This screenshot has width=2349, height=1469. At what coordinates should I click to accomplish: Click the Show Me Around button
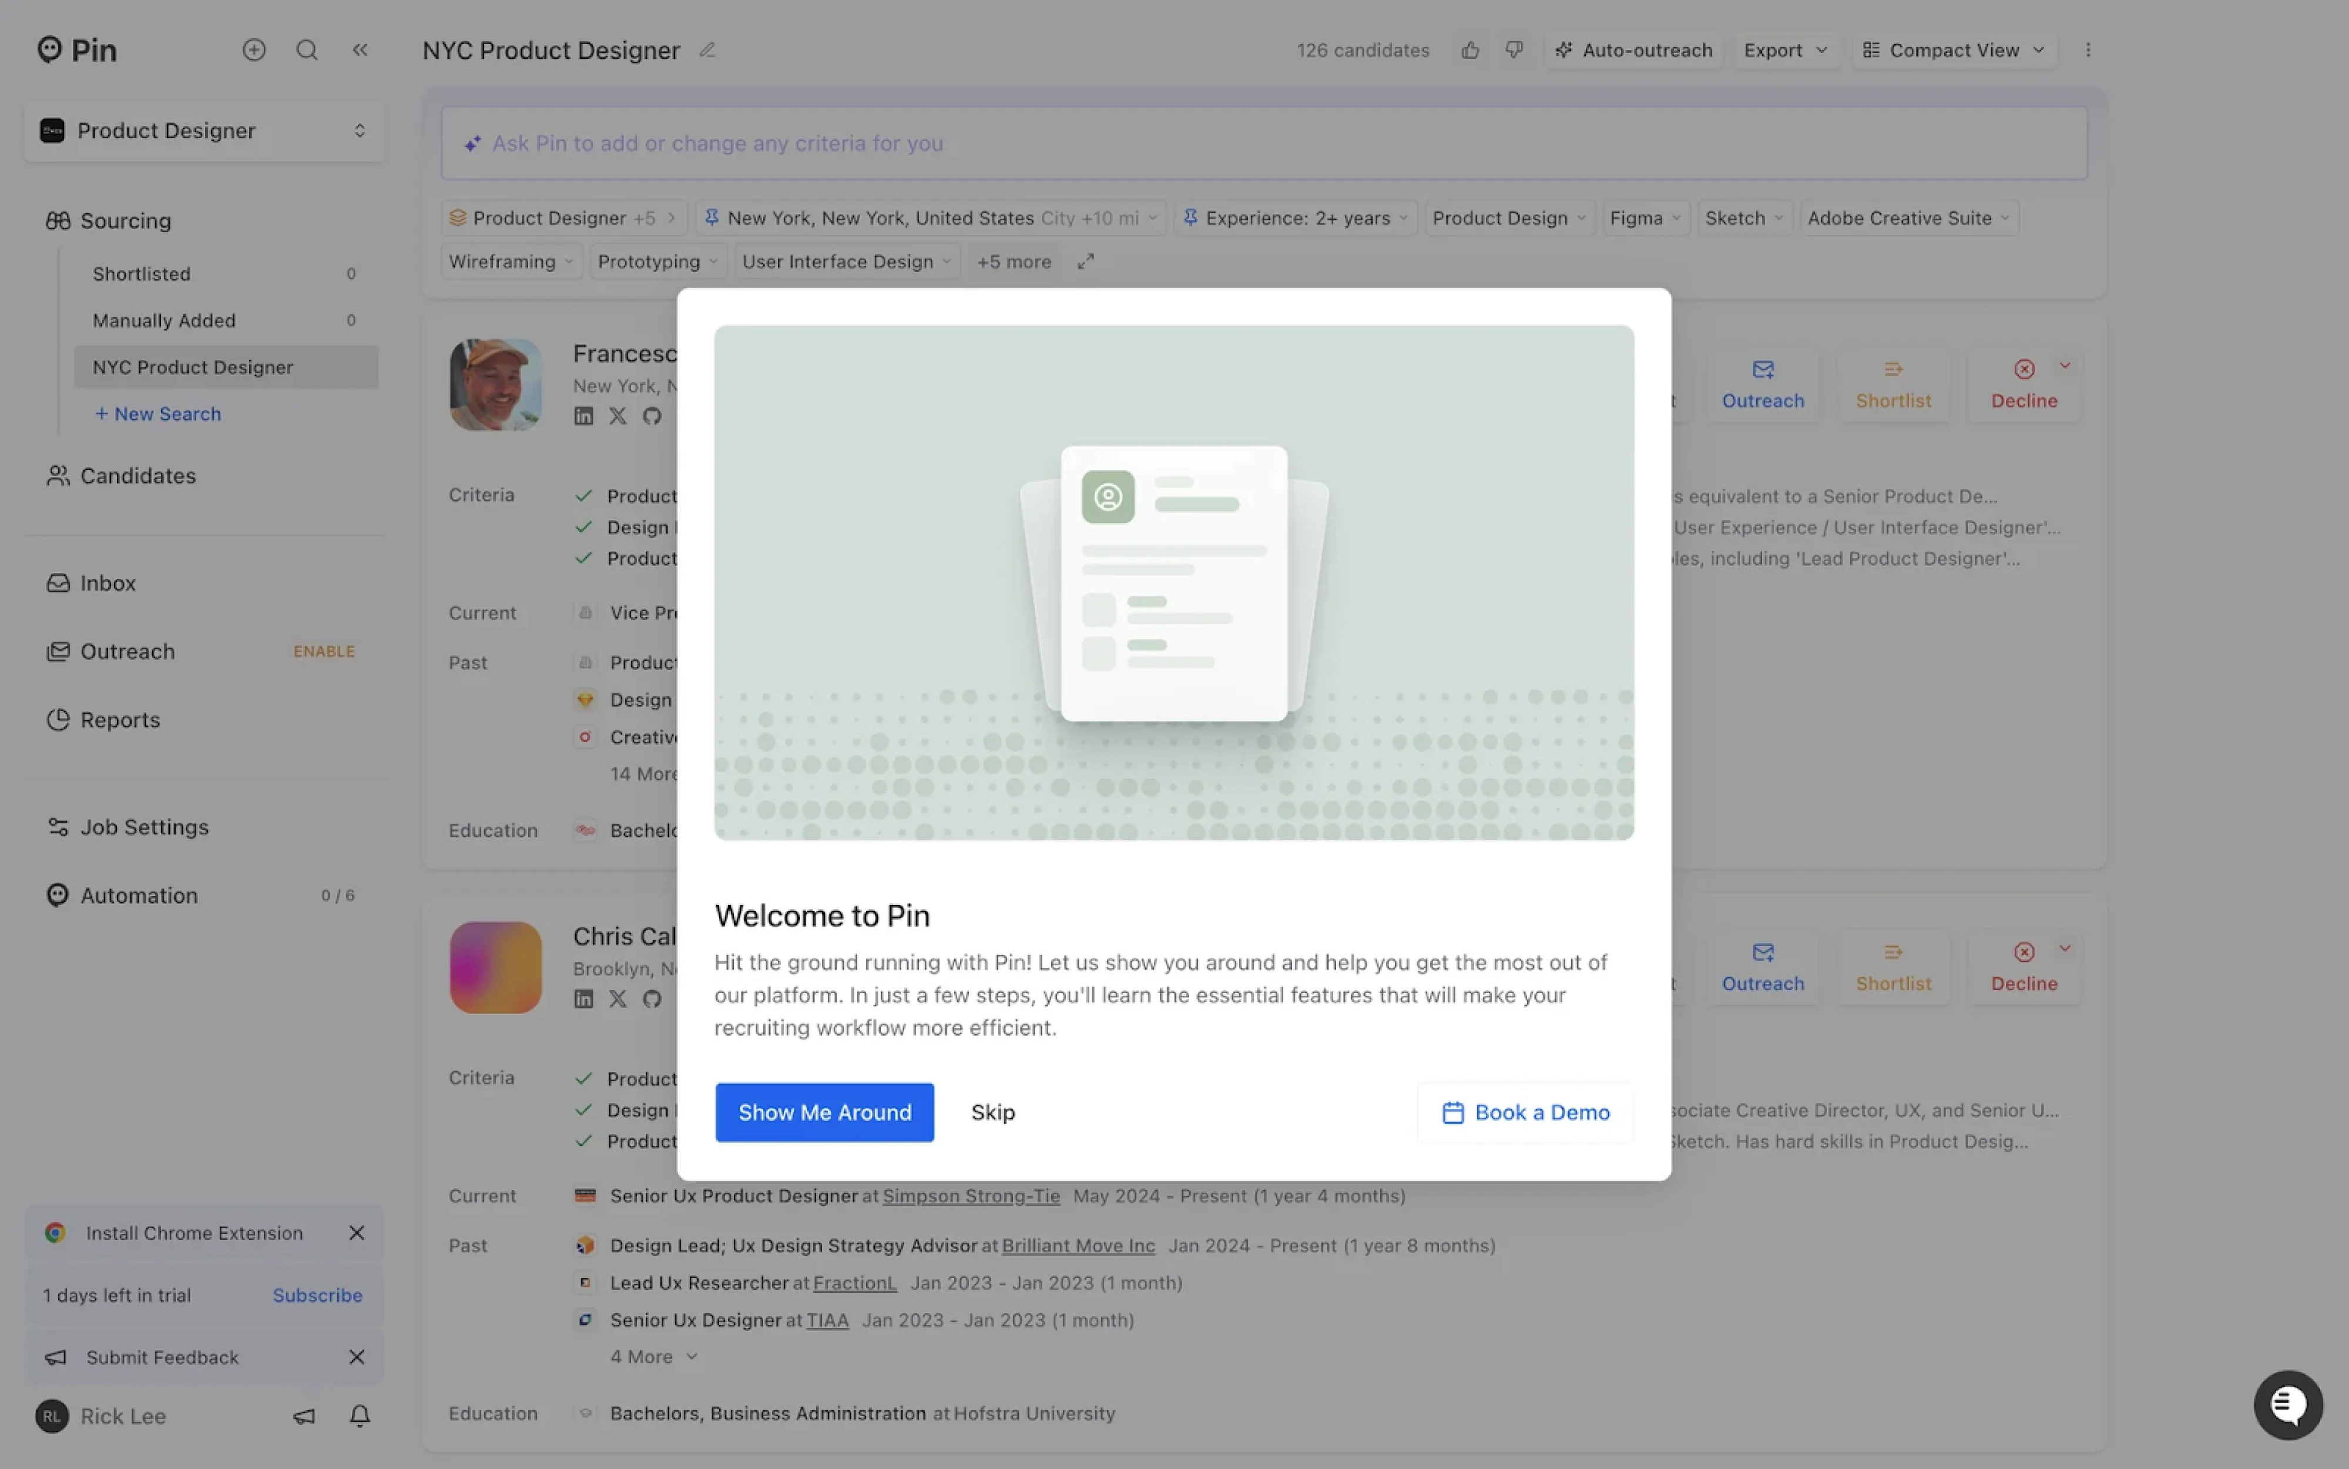(x=824, y=1112)
